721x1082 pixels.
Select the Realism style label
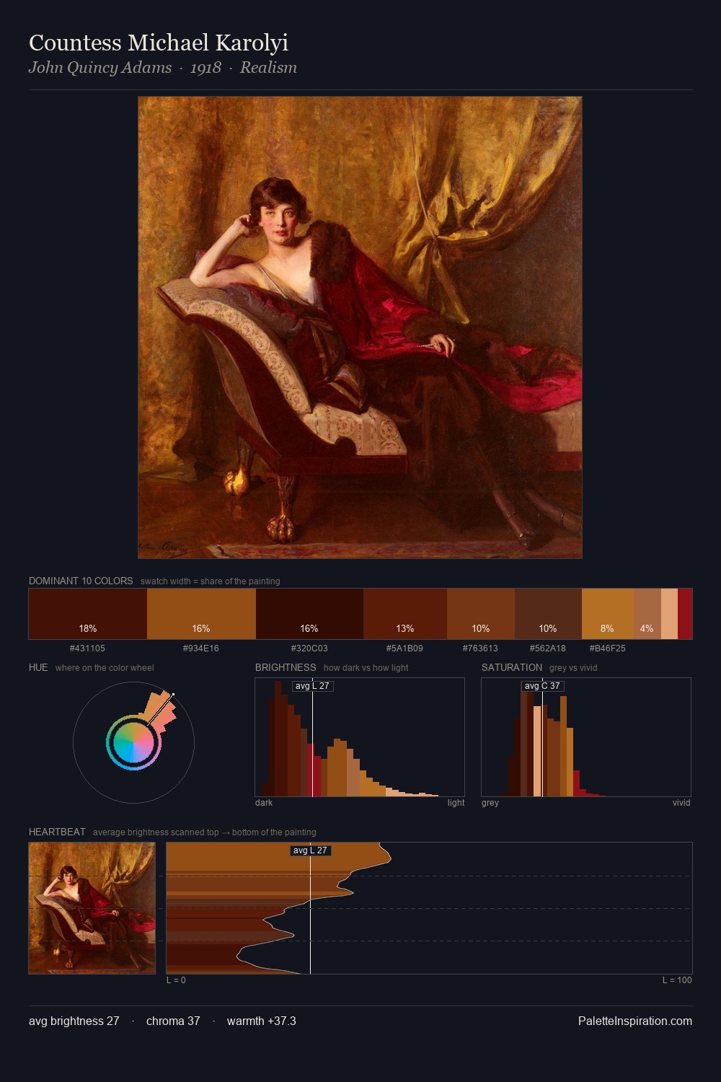click(268, 68)
